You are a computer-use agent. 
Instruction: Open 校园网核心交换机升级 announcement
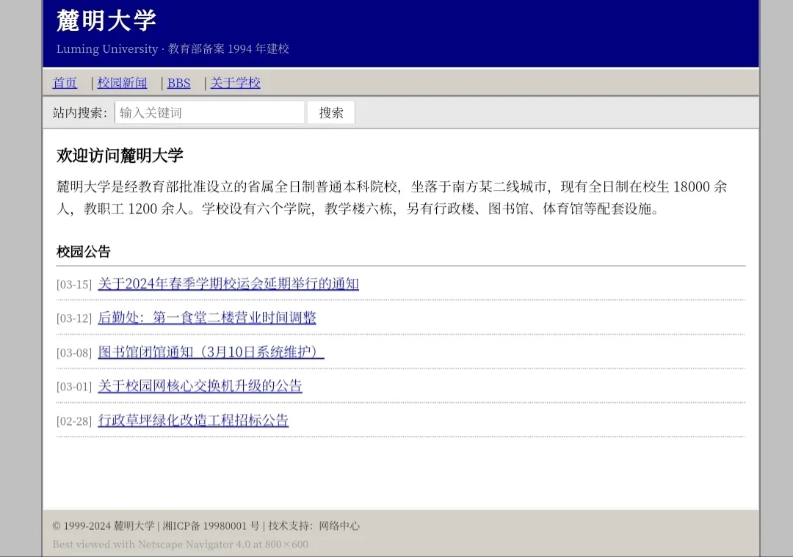200,386
